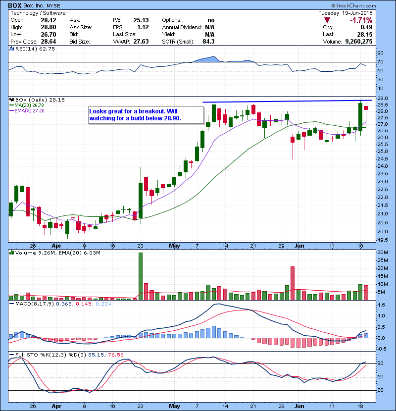Click the red down-triangle change indicator
The width and height of the screenshot is (396, 411).
[327, 20]
